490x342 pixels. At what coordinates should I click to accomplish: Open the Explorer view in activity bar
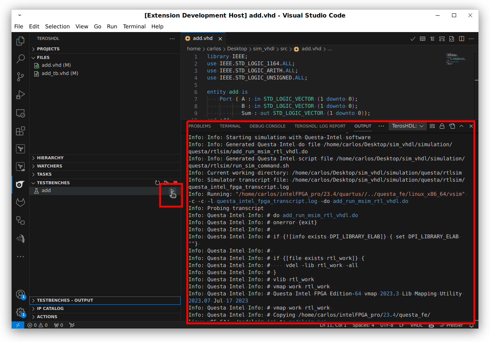point(20,41)
